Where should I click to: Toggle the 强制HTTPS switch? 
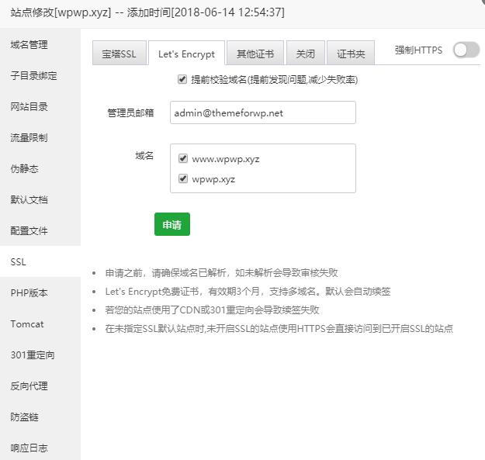pyautogui.click(x=466, y=50)
